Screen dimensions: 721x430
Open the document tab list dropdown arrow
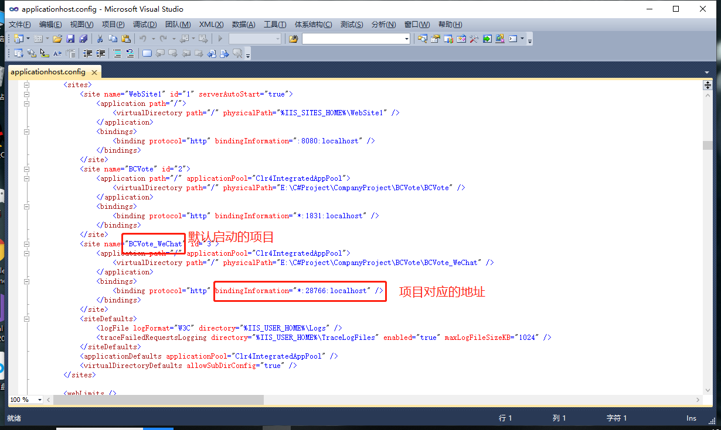tap(706, 72)
